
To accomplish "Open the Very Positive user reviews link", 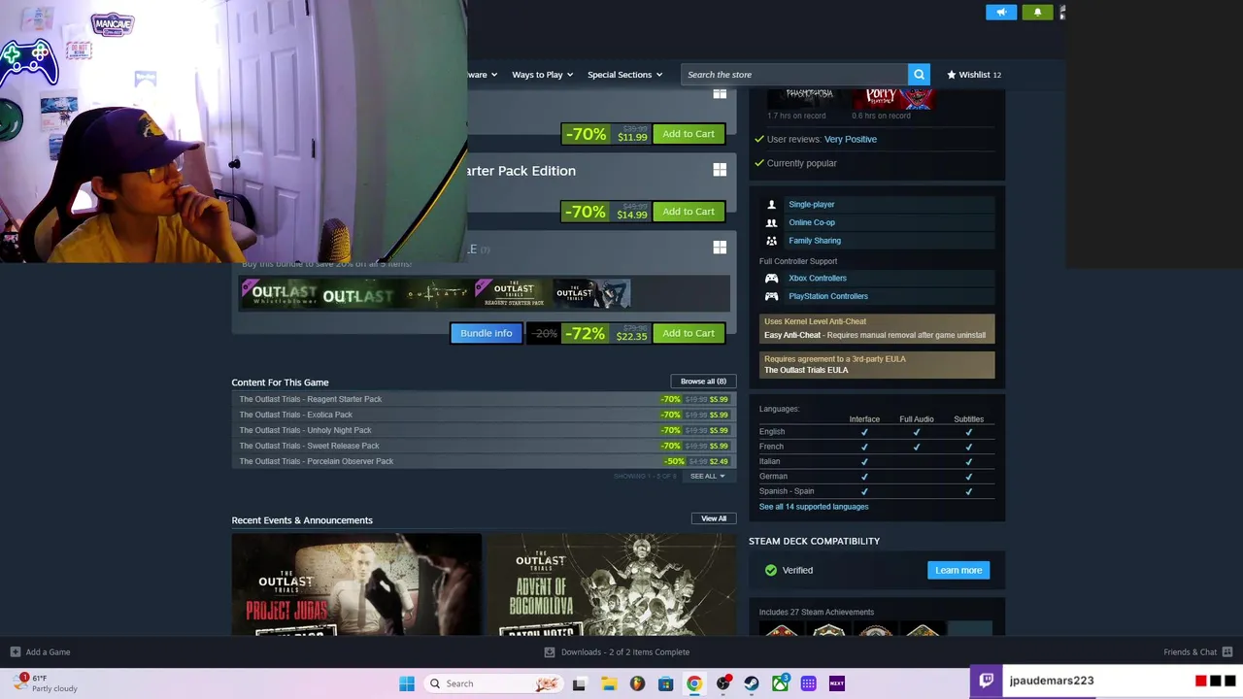I will [851, 139].
